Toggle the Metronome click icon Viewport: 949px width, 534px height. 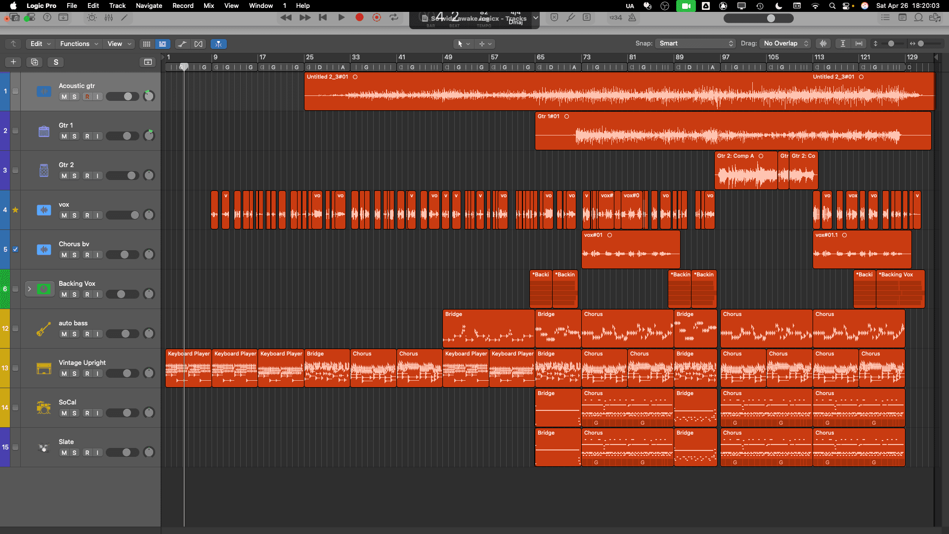pos(632,17)
